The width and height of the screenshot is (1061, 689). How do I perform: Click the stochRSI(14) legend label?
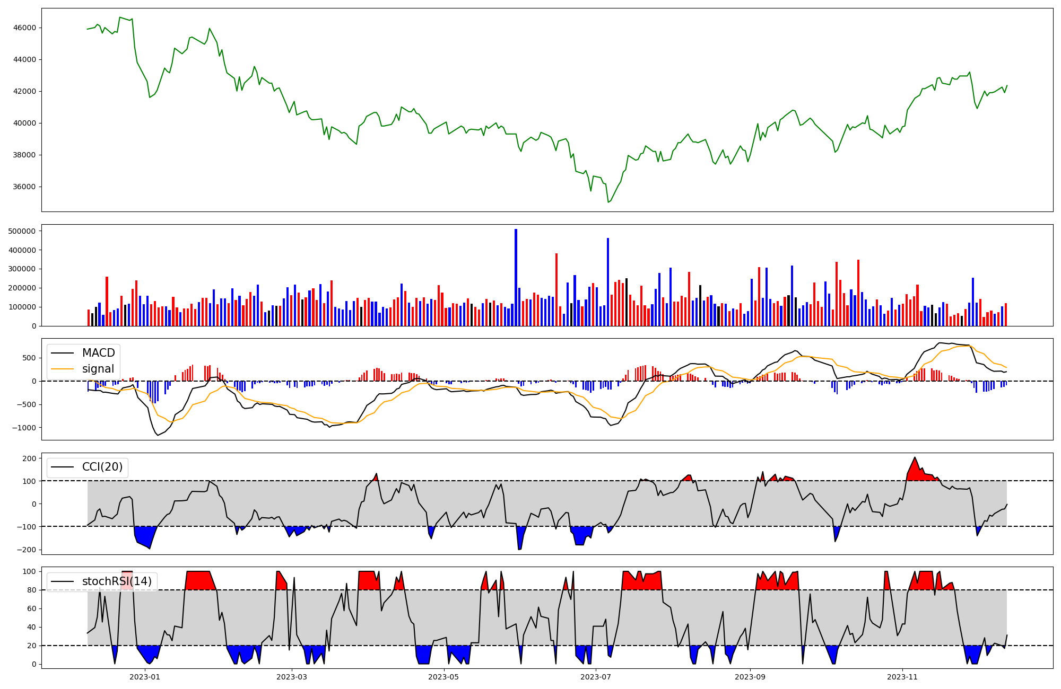117,581
